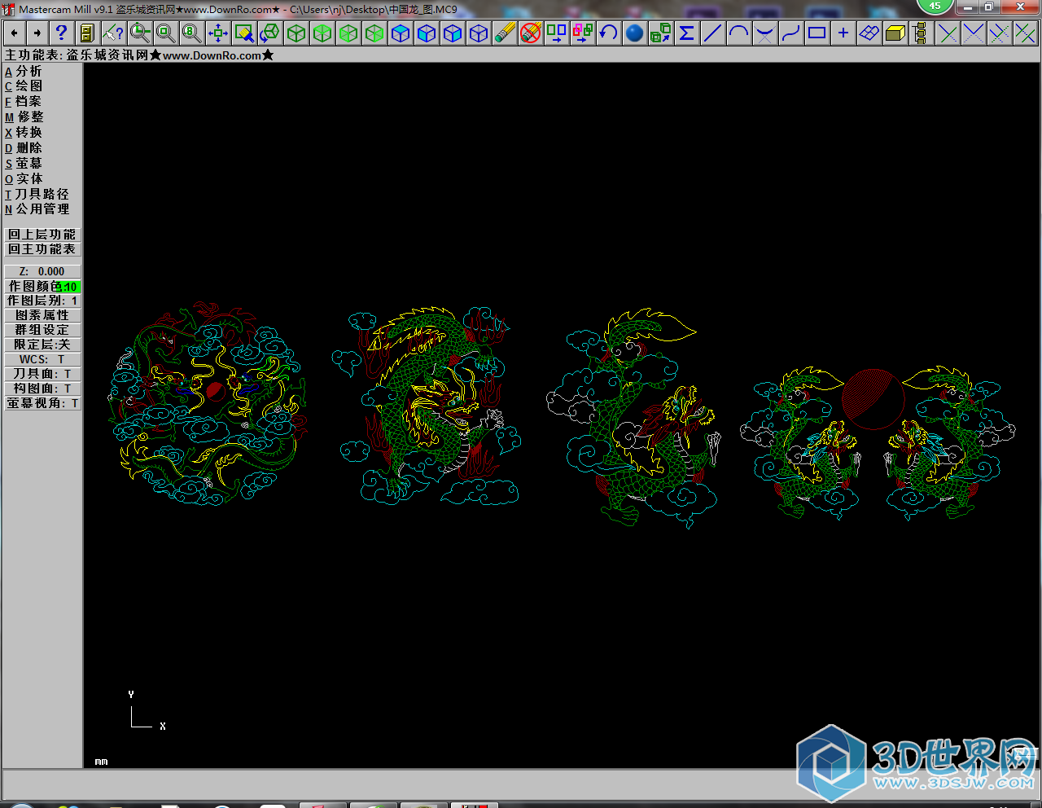Open 萤幕 (Screen) menu
The height and width of the screenshot is (808, 1042).
tap(24, 164)
